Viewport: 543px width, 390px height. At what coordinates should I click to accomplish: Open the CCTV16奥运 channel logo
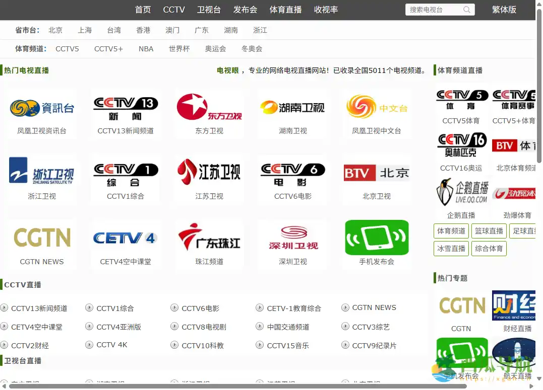[462, 145]
